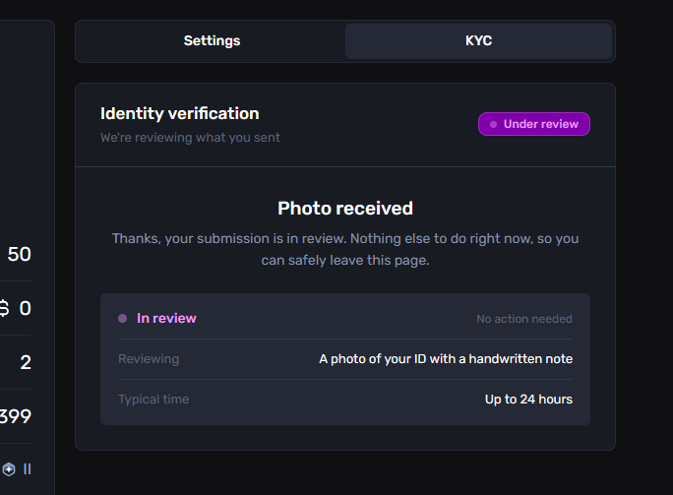Click the sidebar value 2
This screenshot has height=495, width=673.
point(26,362)
